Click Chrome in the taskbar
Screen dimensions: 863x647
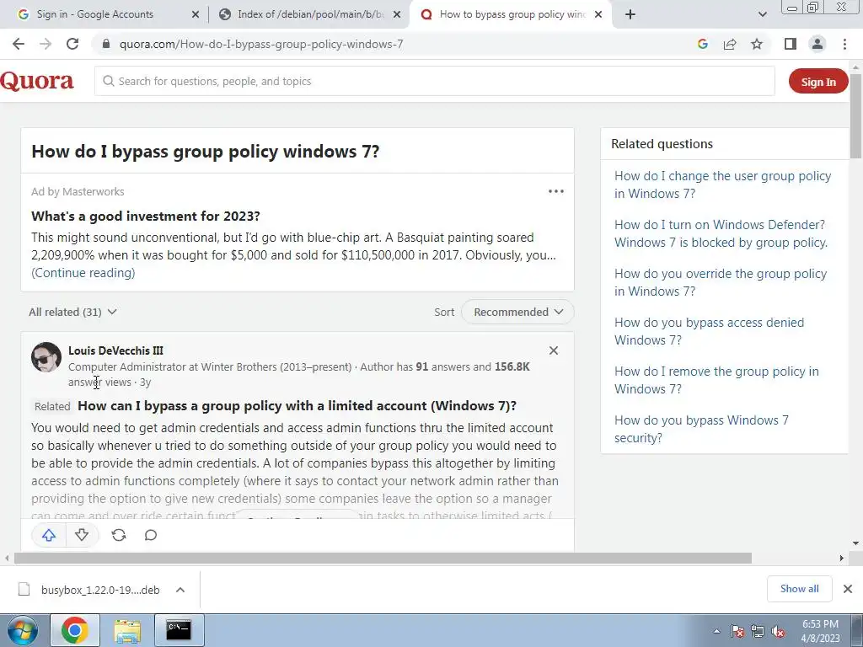(75, 630)
